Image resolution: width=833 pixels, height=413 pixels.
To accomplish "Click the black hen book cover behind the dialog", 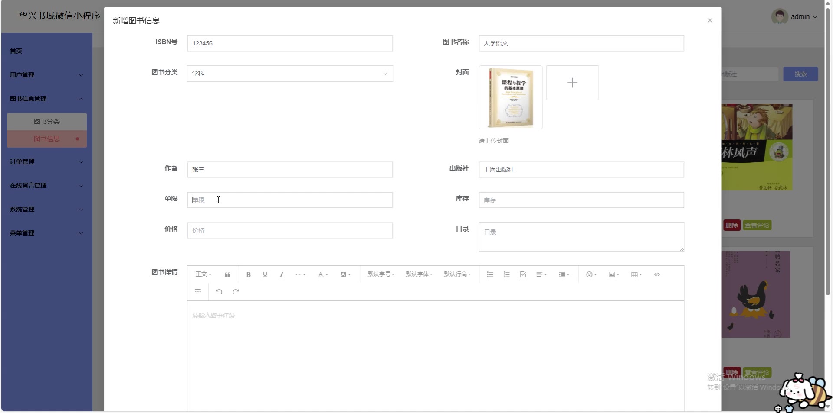I will click(756, 294).
